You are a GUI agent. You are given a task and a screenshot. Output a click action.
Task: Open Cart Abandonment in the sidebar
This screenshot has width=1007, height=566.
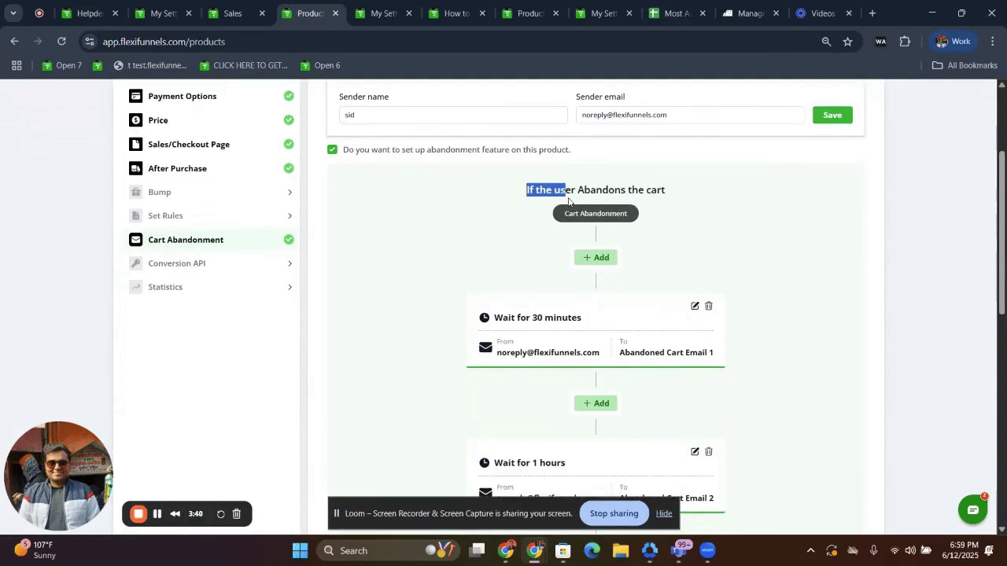186,240
